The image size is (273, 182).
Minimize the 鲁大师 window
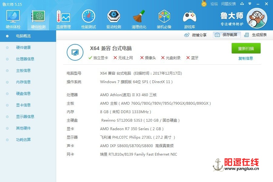tap(258, 4)
